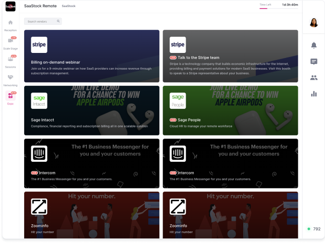Screen dimensions: 325x243
Task: Open notifications bell
Action: tap(314, 45)
